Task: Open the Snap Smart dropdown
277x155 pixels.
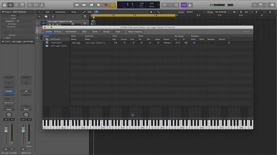Action: click(x=195, y=12)
